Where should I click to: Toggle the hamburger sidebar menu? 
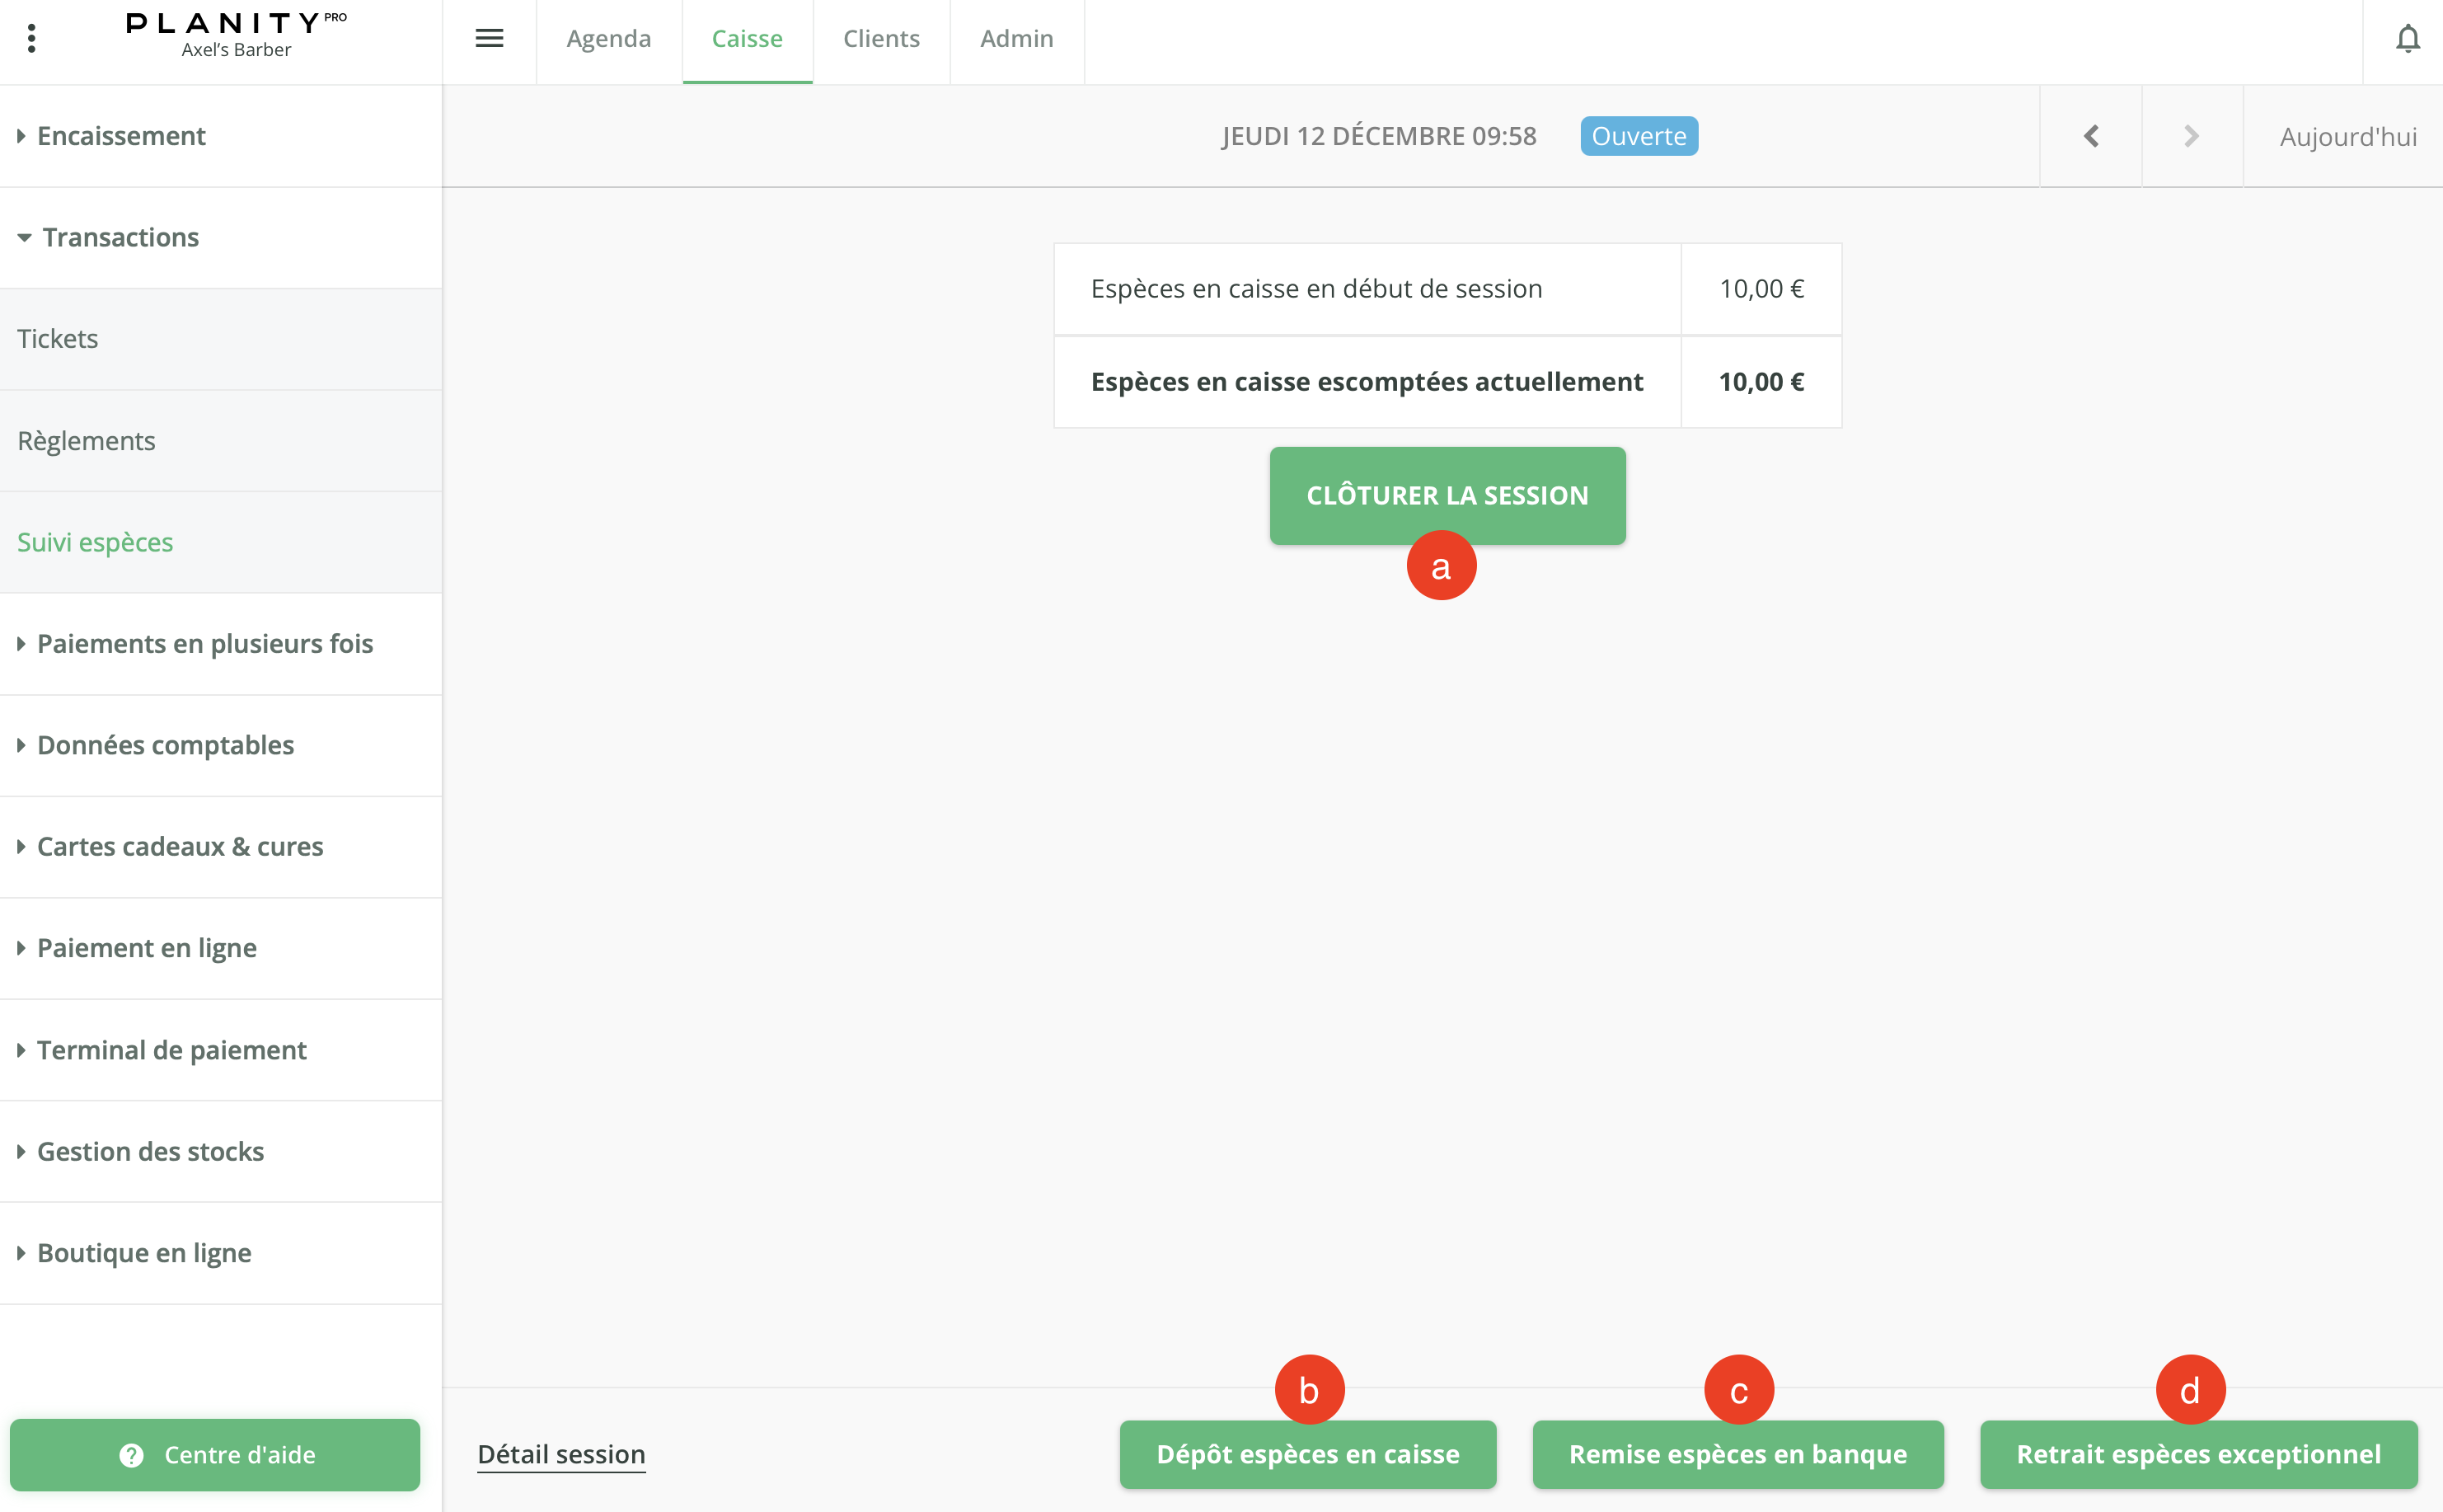tap(489, 39)
